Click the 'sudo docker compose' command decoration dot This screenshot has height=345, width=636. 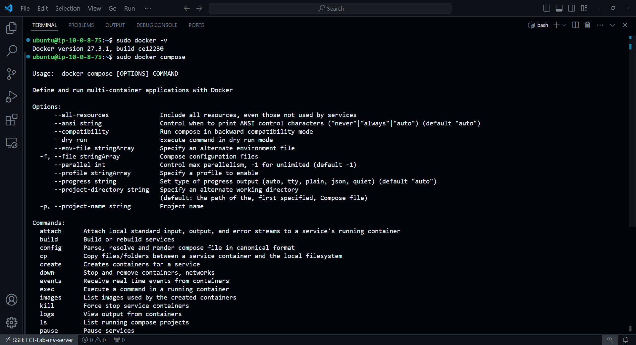coord(28,57)
